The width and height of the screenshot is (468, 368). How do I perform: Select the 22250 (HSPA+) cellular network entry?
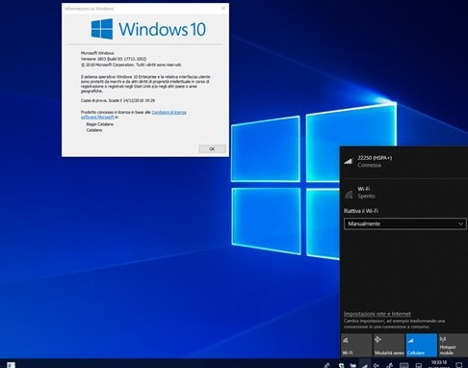403,162
